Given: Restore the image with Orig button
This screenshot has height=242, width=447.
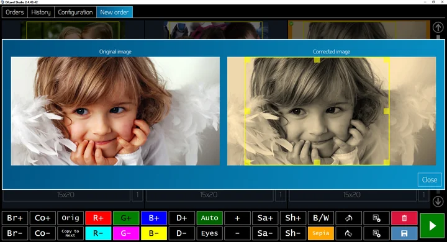Looking at the screenshot, I should [70, 218].
